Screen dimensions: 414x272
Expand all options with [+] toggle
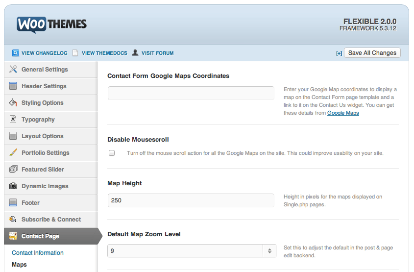point(339,53)
